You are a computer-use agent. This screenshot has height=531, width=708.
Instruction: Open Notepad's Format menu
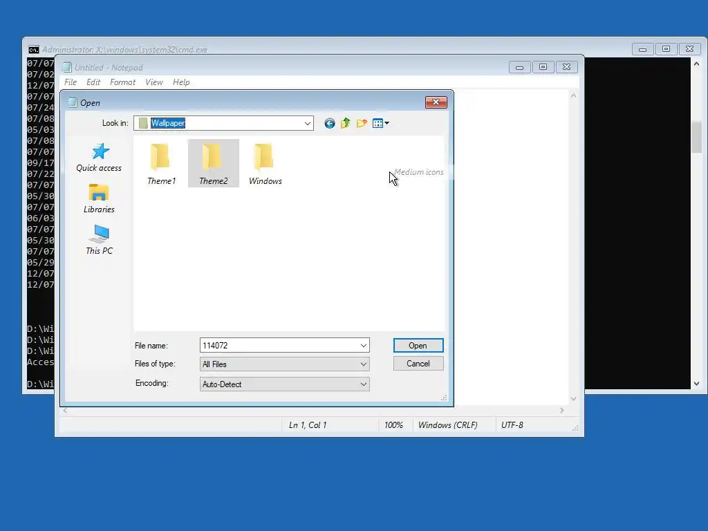pos(122,82)
